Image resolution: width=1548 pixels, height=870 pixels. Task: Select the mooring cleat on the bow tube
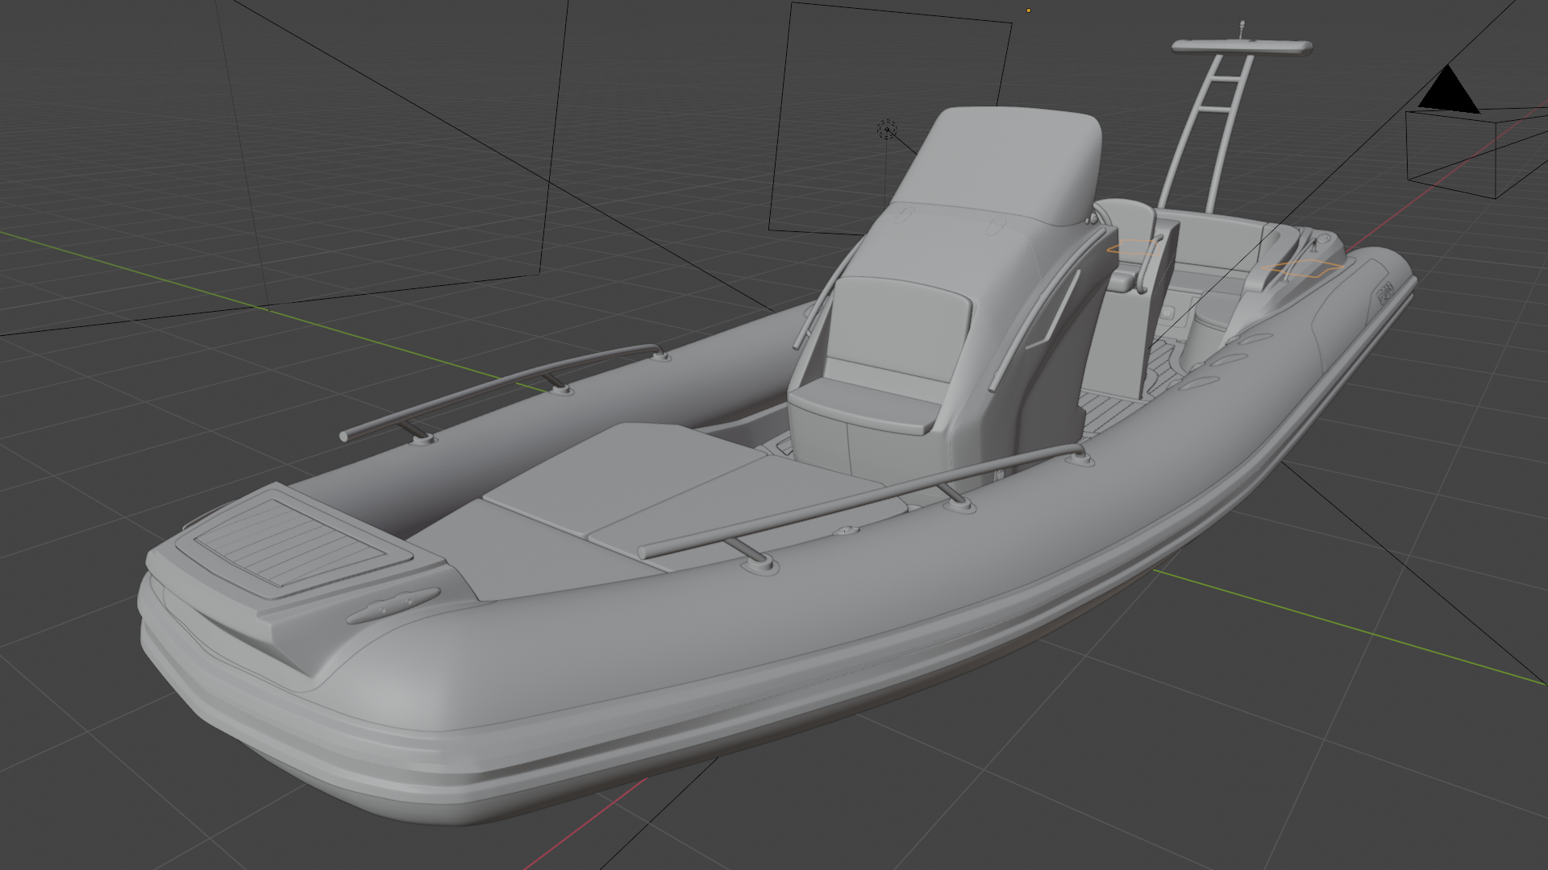point(393,606)
